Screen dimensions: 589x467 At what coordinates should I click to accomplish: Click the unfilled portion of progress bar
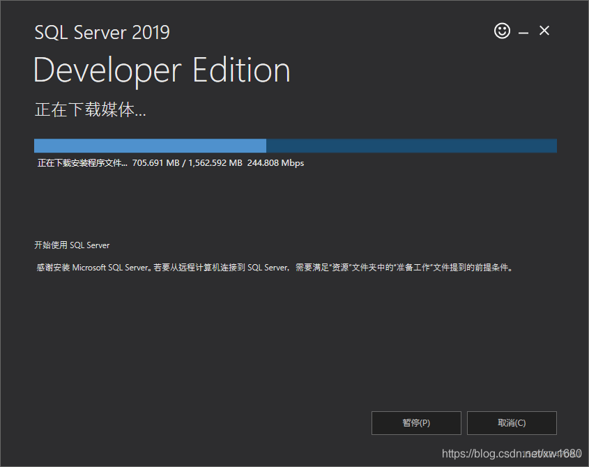[x=411, y=146]
